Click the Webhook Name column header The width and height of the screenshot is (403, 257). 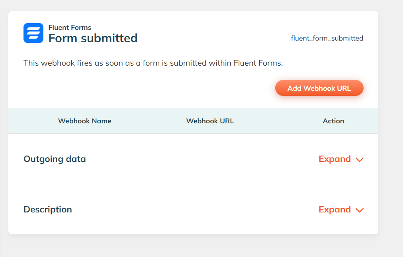(84, 121)
